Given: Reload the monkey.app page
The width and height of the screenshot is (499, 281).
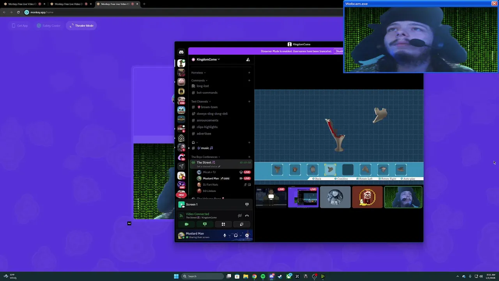Looking at the screenshot, I should coord(18,12).
